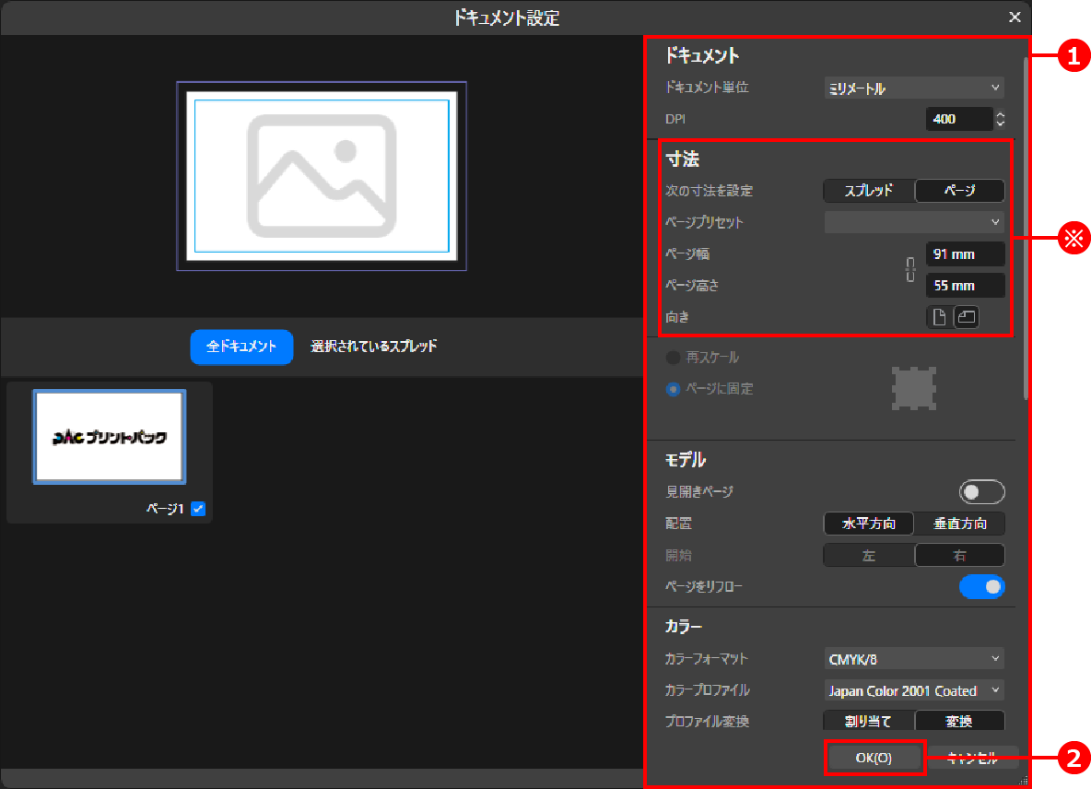The height and width of the screenshot is (789, 1091).
Task: Select landscape orientation icon
Action: point(966,317)
